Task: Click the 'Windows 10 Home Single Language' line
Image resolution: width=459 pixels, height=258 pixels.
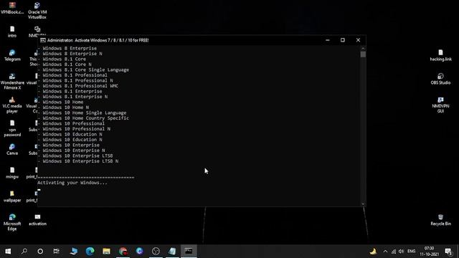Action: [x=85, y=113]
